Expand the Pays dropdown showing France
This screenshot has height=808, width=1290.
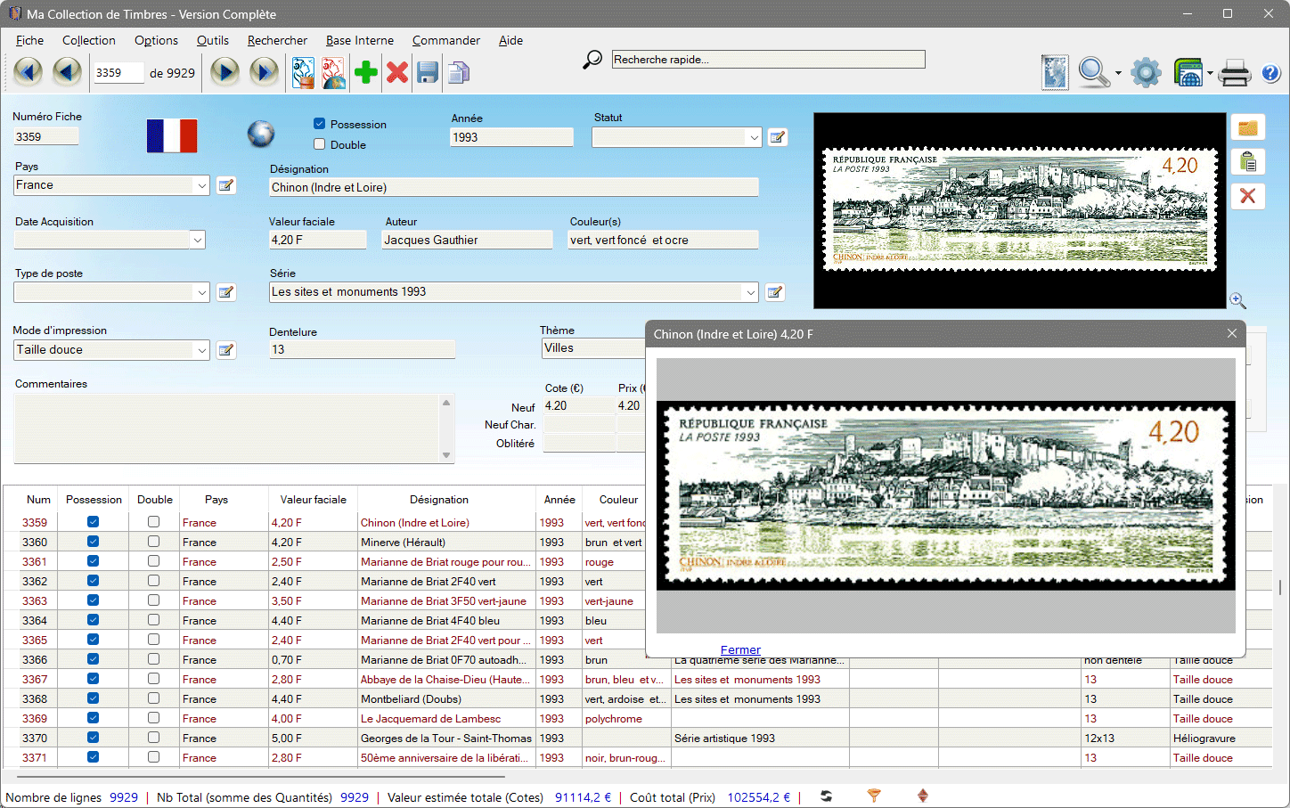[201, 185]
